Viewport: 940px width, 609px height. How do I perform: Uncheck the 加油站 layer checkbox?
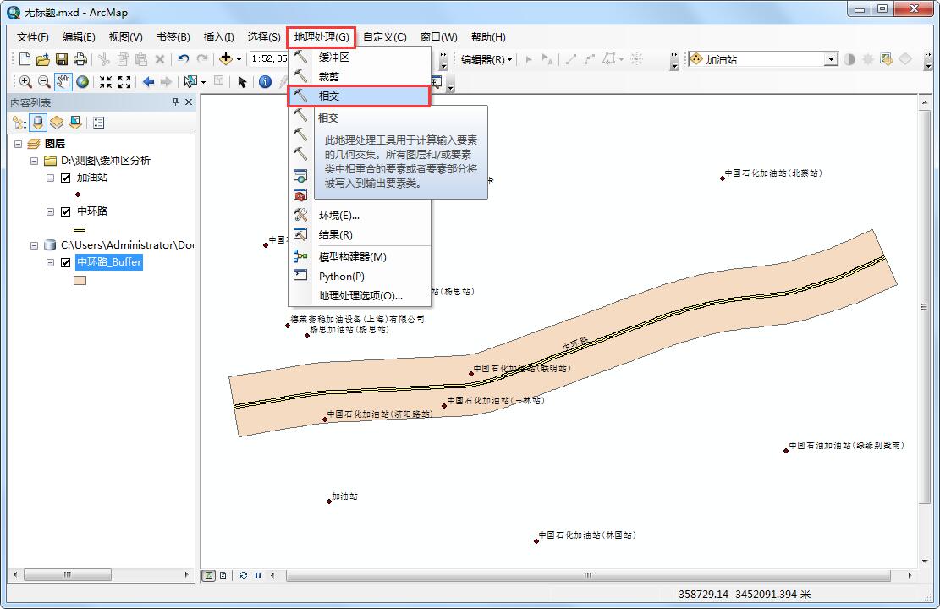[x=66, y=178]
